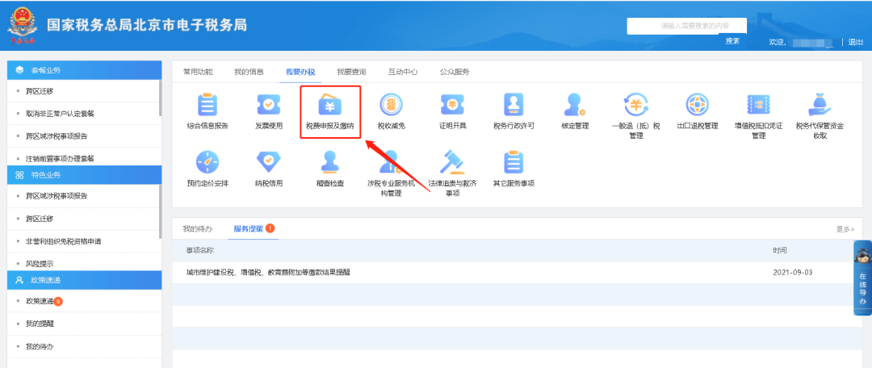Open 风险提示 item
872x368 pixels.
pyautogui.click(x=40, y=264)
